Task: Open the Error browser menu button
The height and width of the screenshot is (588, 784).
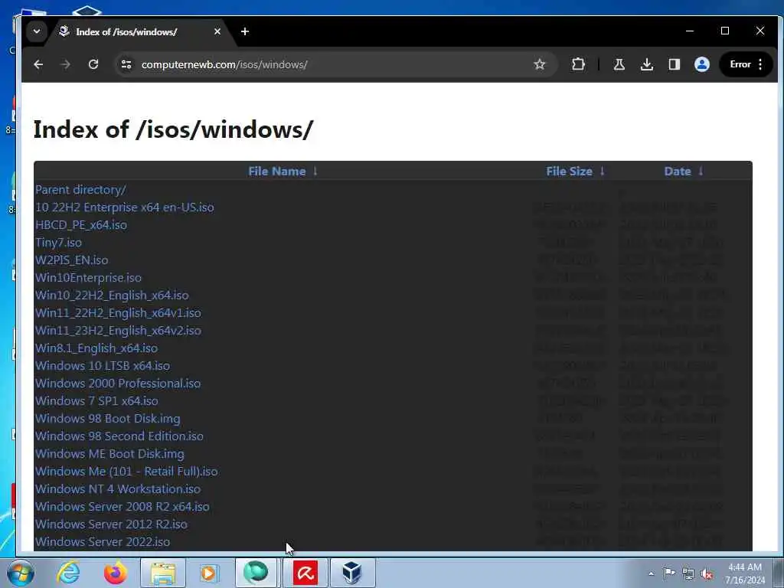Action: point(746,64)
